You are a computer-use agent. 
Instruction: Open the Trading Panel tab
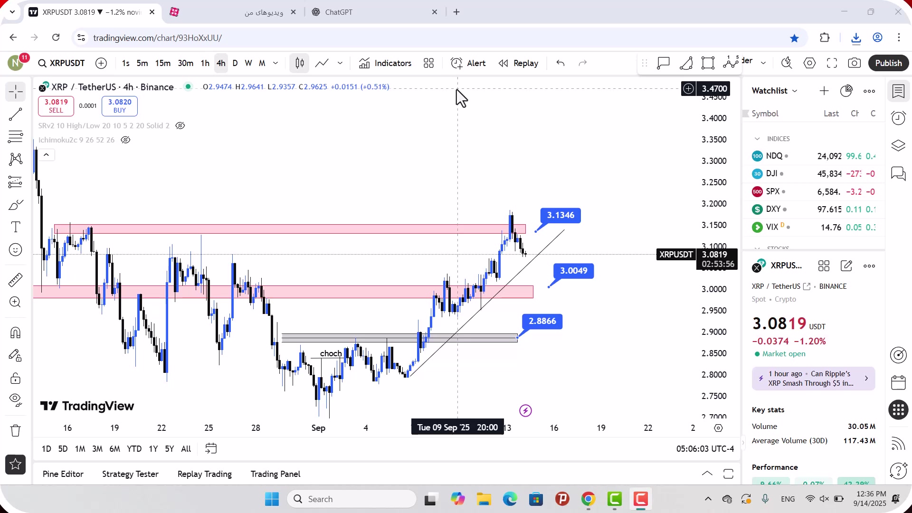click(x=275, y=474)
